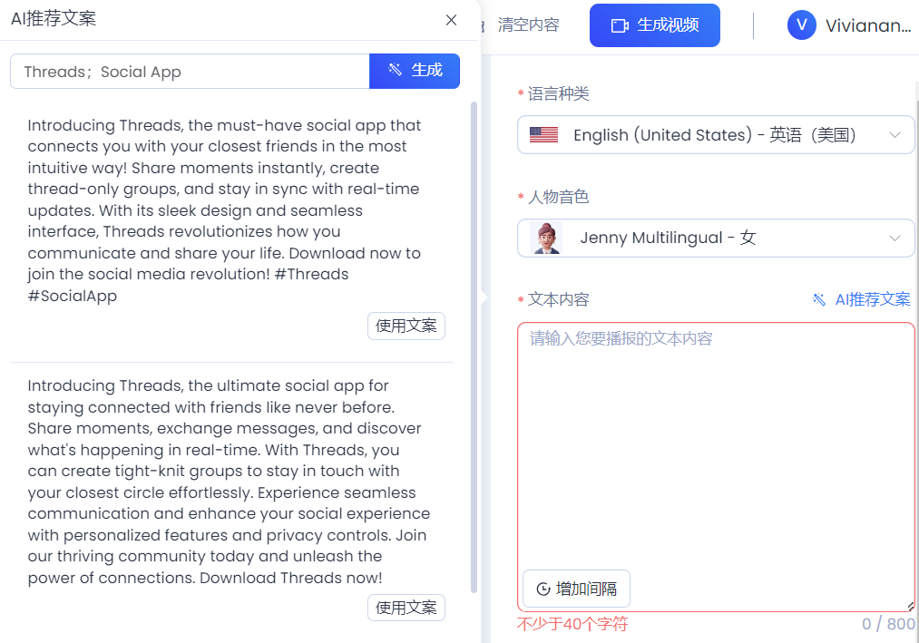The width and height of the screenshot is (919, 643).
Task: Click the wand icon beside AI推荐文案 link
Action: coord(819,299)
